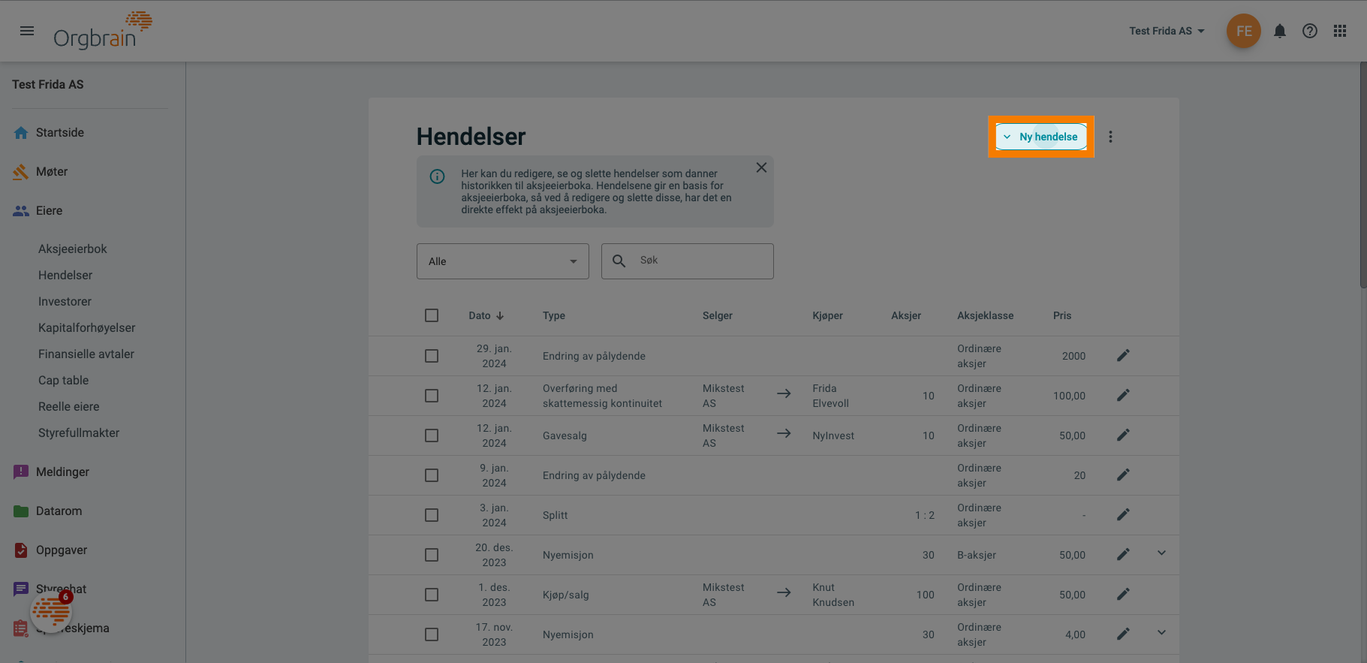Check the Overføring med skattemessig kontinuitet checkbox
Image resolution: width=1367 pixels, height=663 pixels.
[x=432, y=396]
